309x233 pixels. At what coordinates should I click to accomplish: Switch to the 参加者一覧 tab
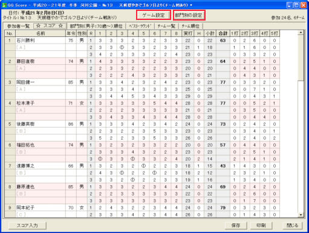pos(18,26)
